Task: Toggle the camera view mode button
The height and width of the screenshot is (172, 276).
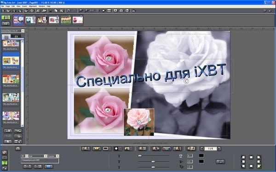Action: (6, 23)
